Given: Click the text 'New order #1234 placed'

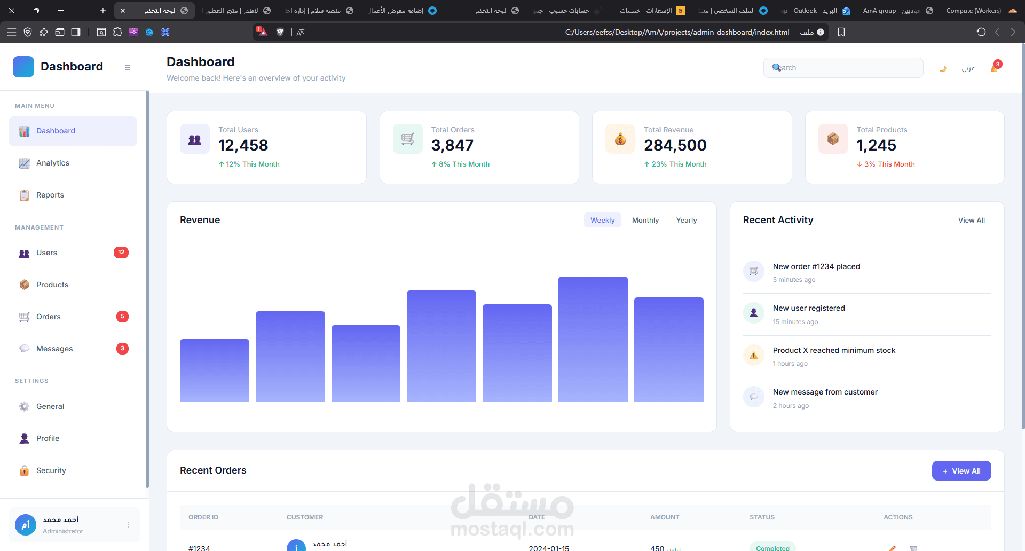Looking at the screenshot, I should coord(816,266).
